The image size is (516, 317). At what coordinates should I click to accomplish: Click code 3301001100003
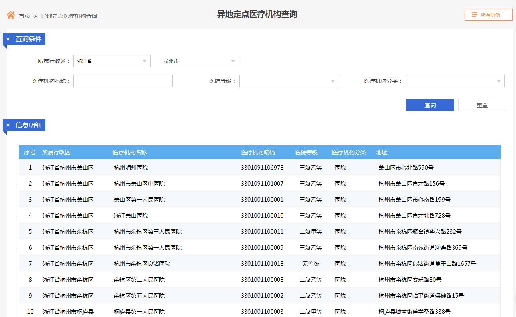(x=262, y=312)
